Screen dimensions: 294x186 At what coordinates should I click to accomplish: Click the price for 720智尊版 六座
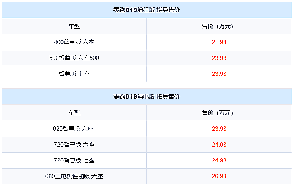pyautogui.click(x=219, y=145)
